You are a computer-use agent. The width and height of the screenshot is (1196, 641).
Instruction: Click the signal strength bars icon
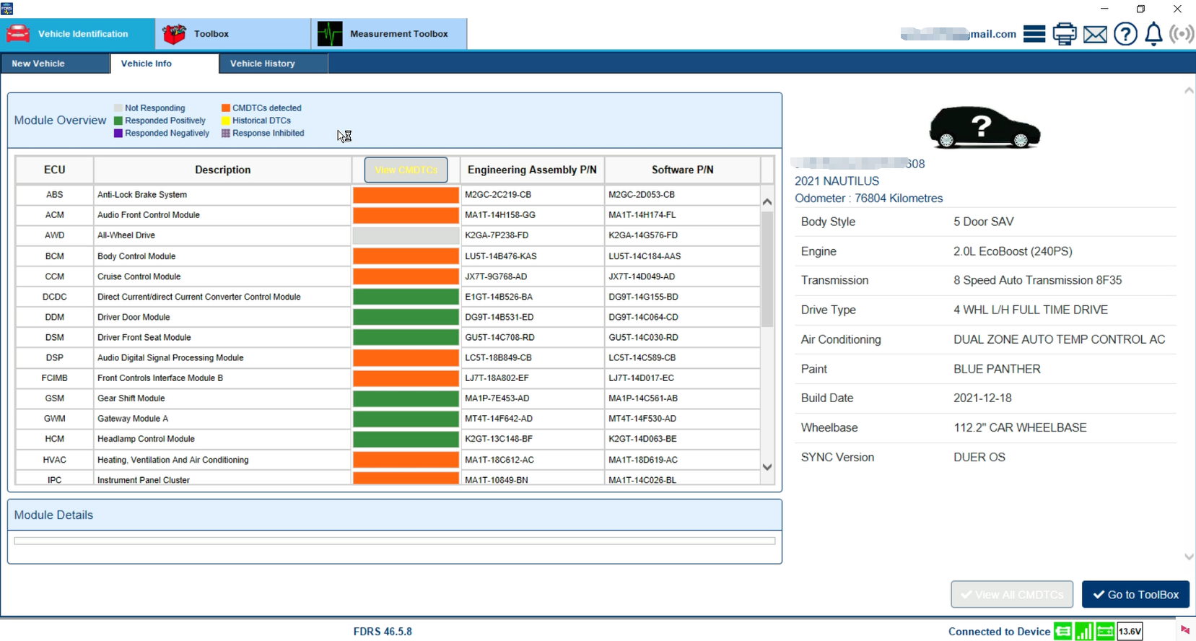coord(1083,632)
